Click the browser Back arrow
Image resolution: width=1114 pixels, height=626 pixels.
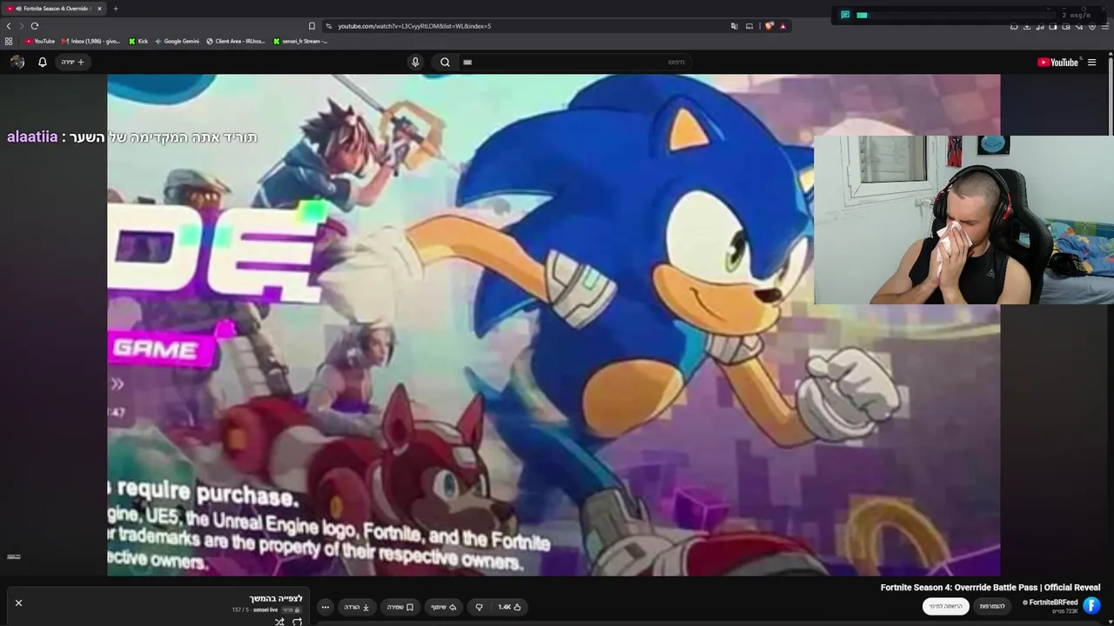click(x=9, y=26)
